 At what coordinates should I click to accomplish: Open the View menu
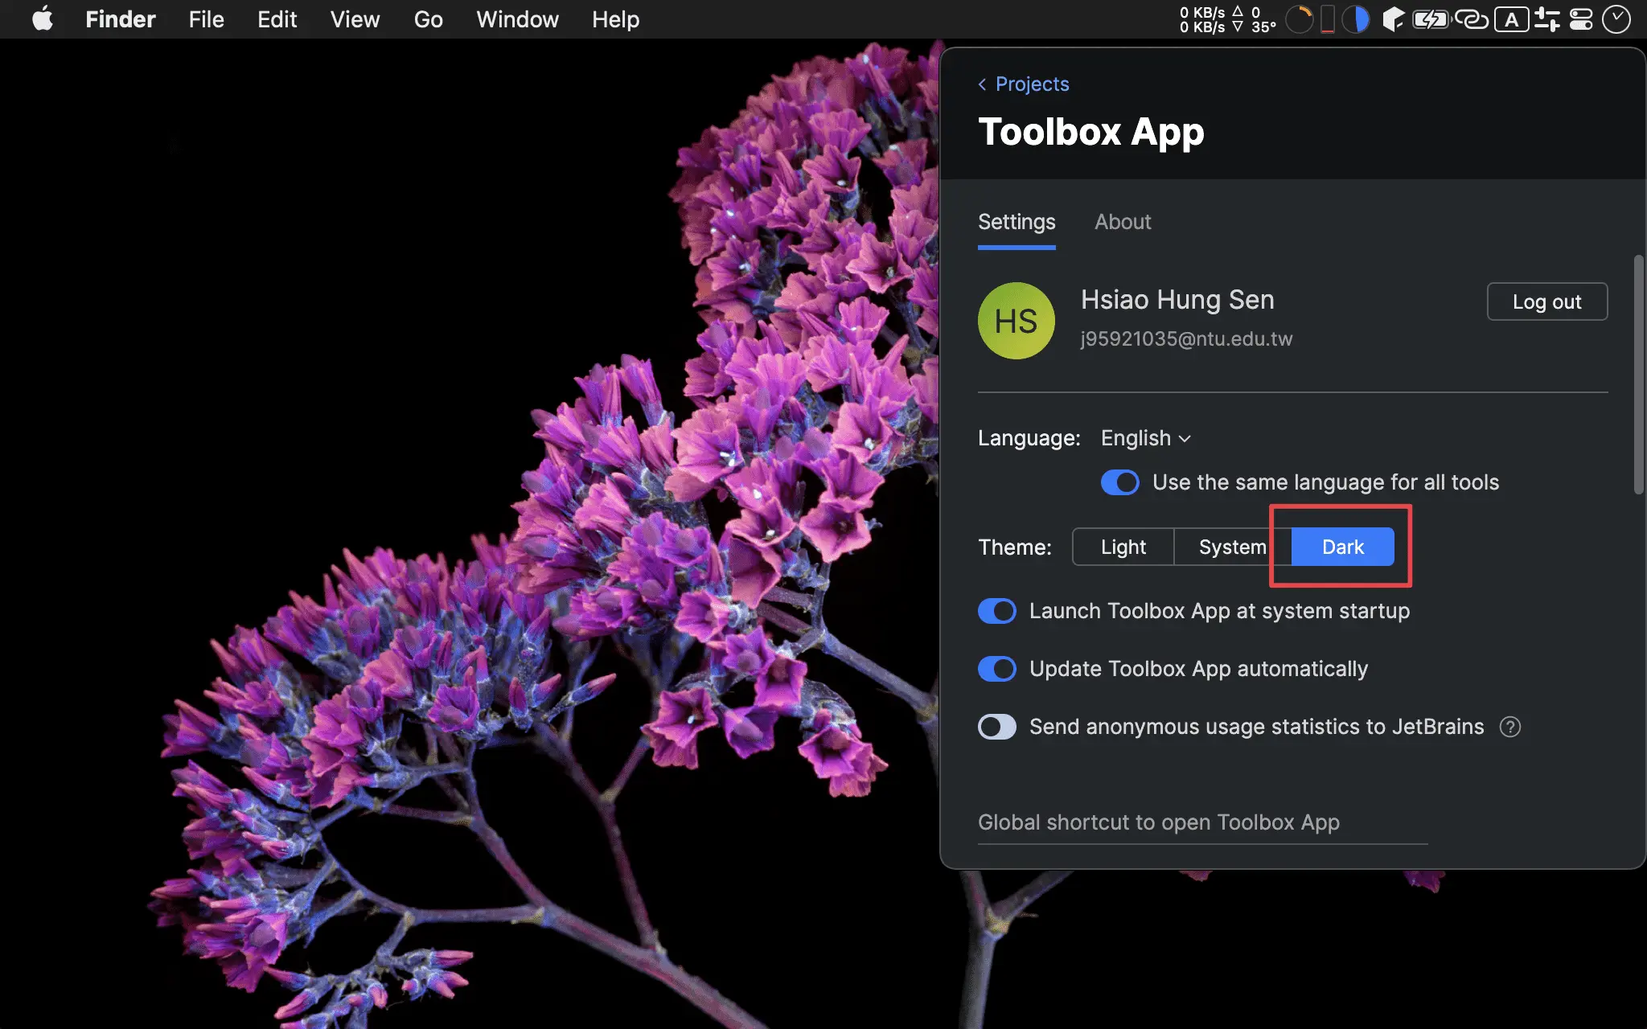tap(355, 19)
